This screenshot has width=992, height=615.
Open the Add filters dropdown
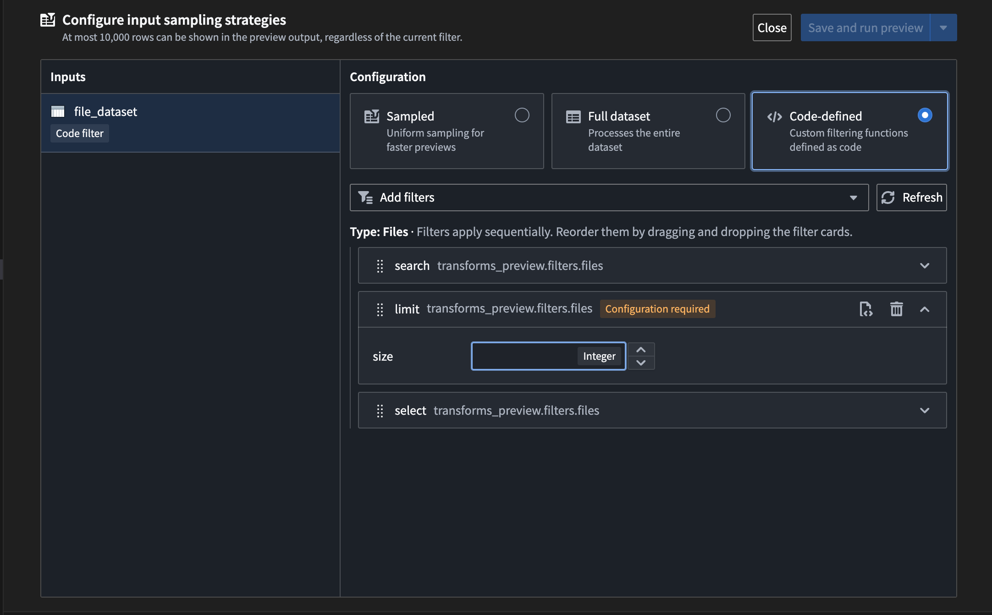point(853,197)
